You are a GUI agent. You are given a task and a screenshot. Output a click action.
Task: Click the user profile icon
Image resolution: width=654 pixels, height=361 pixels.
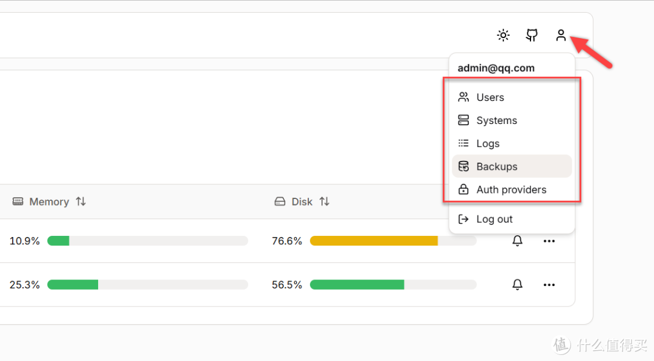pyautogui.click(x=561, y=36)
